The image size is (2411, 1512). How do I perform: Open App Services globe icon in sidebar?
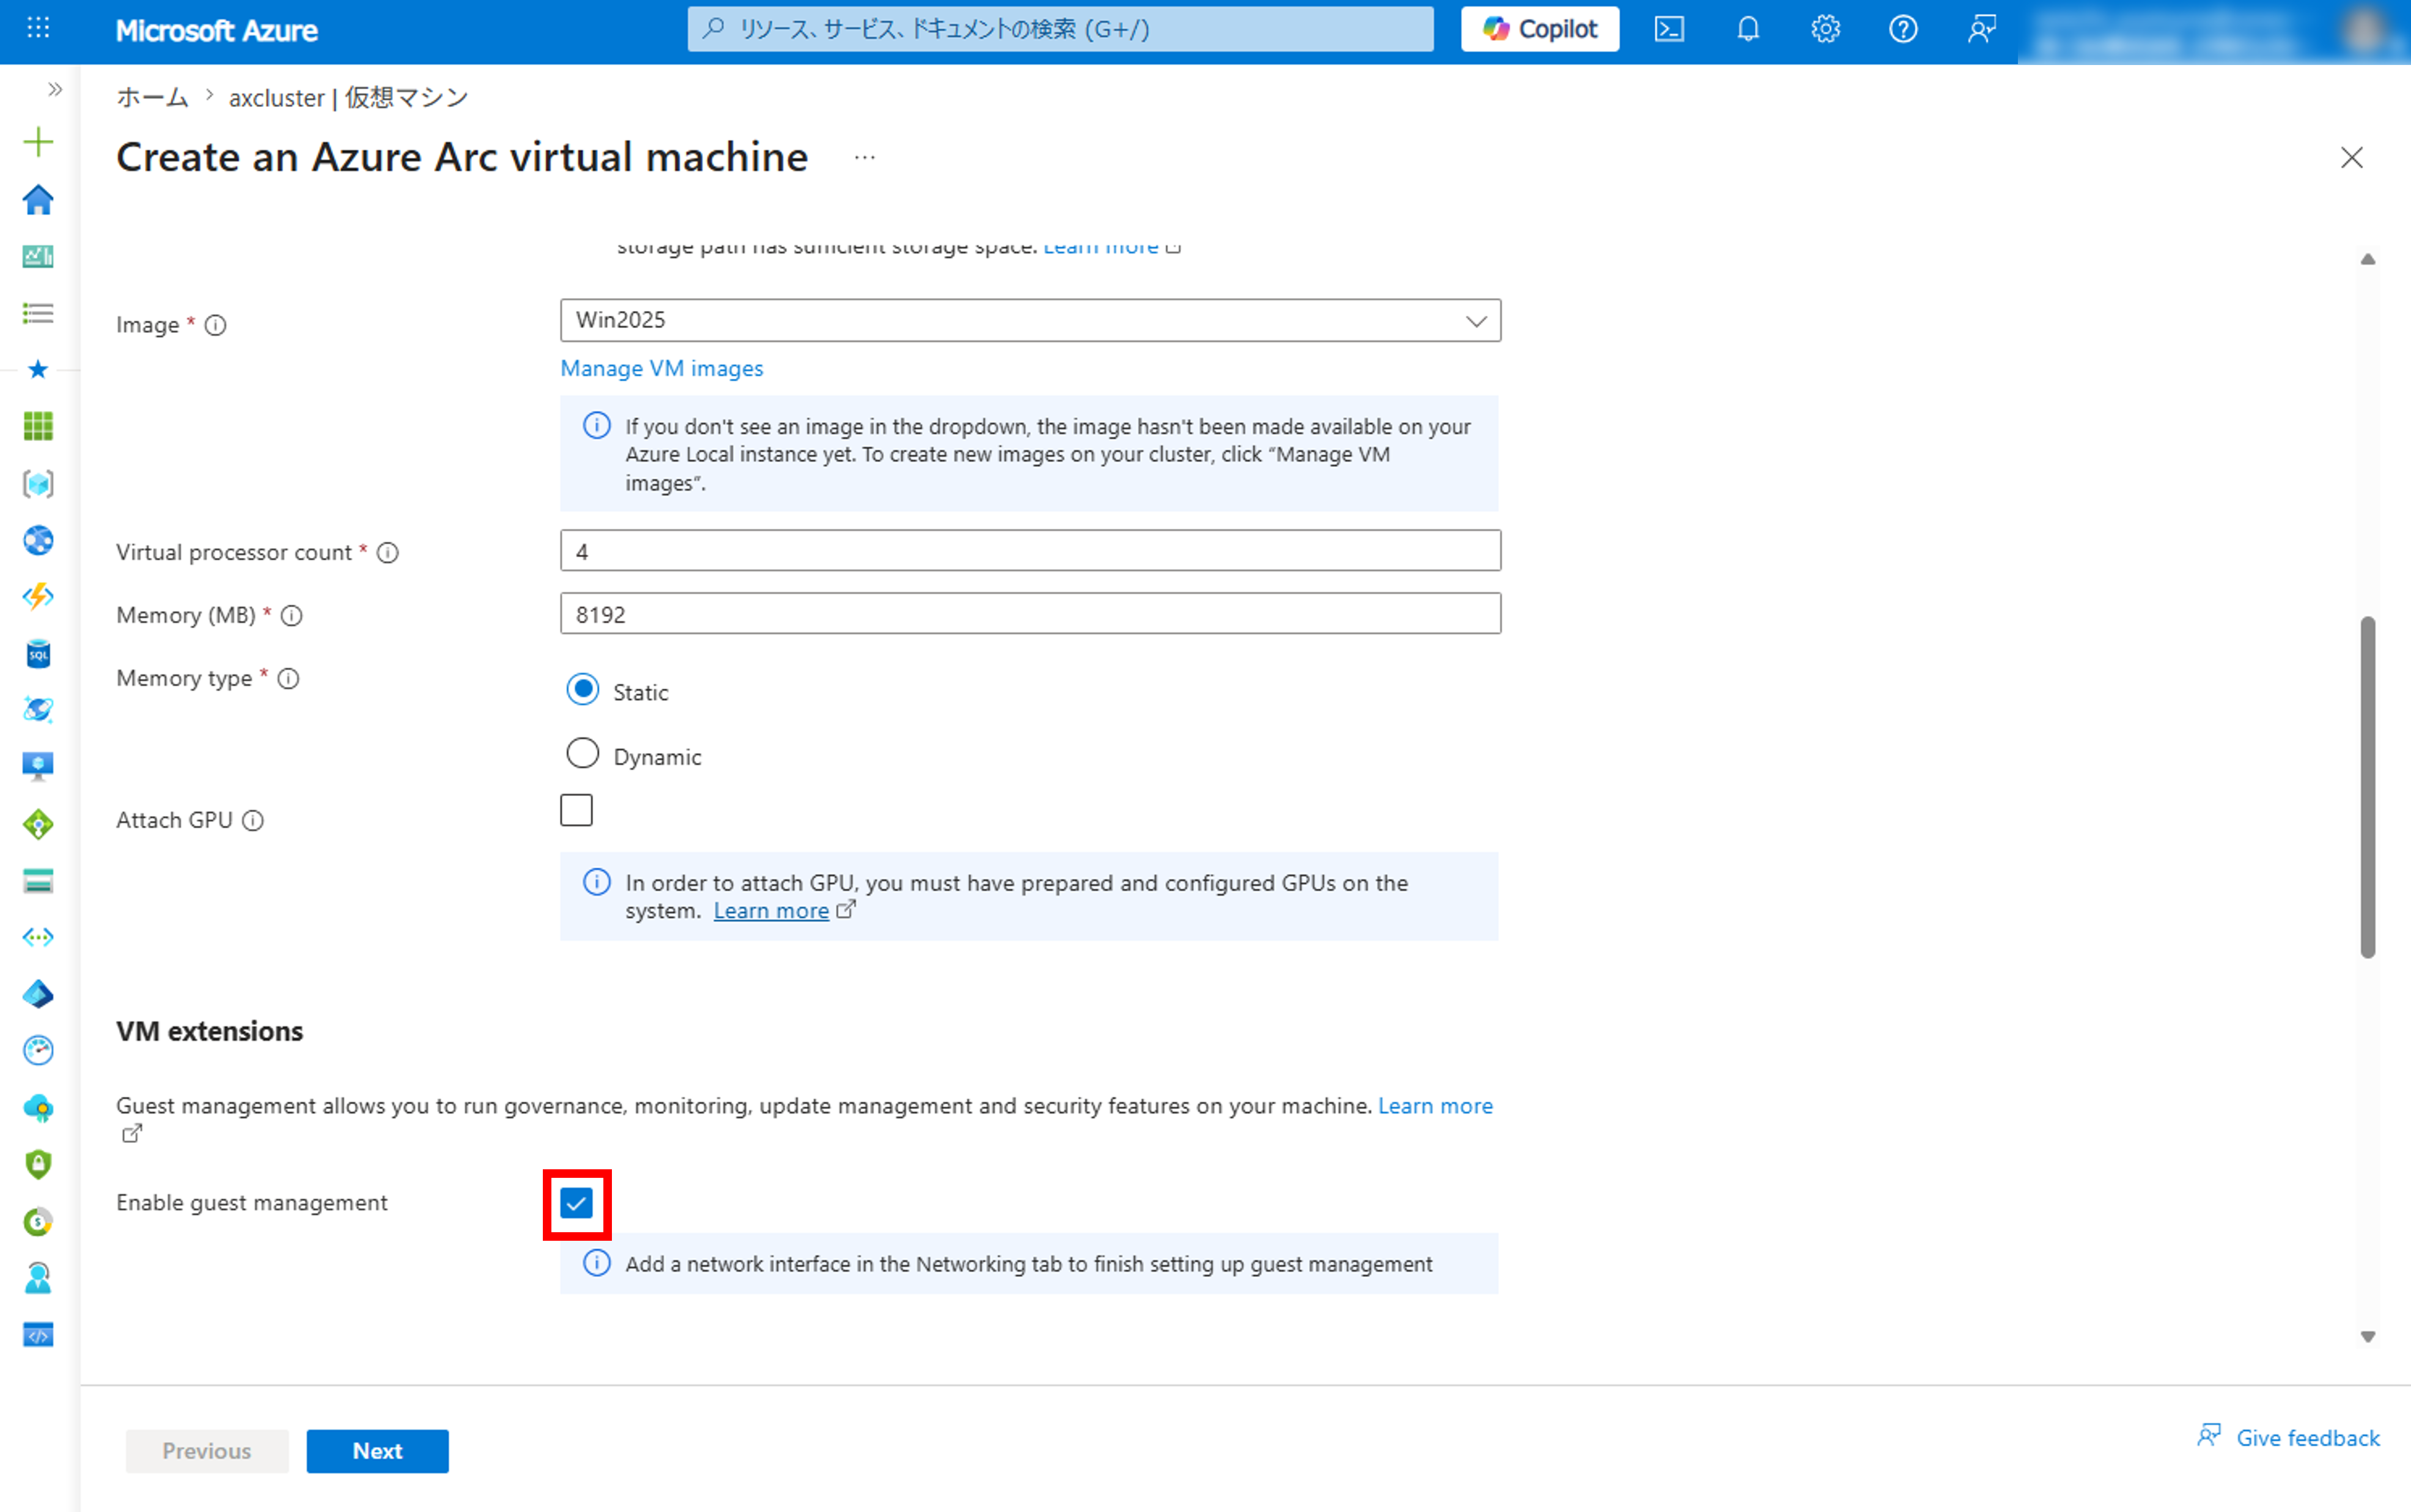pos(38,540)
